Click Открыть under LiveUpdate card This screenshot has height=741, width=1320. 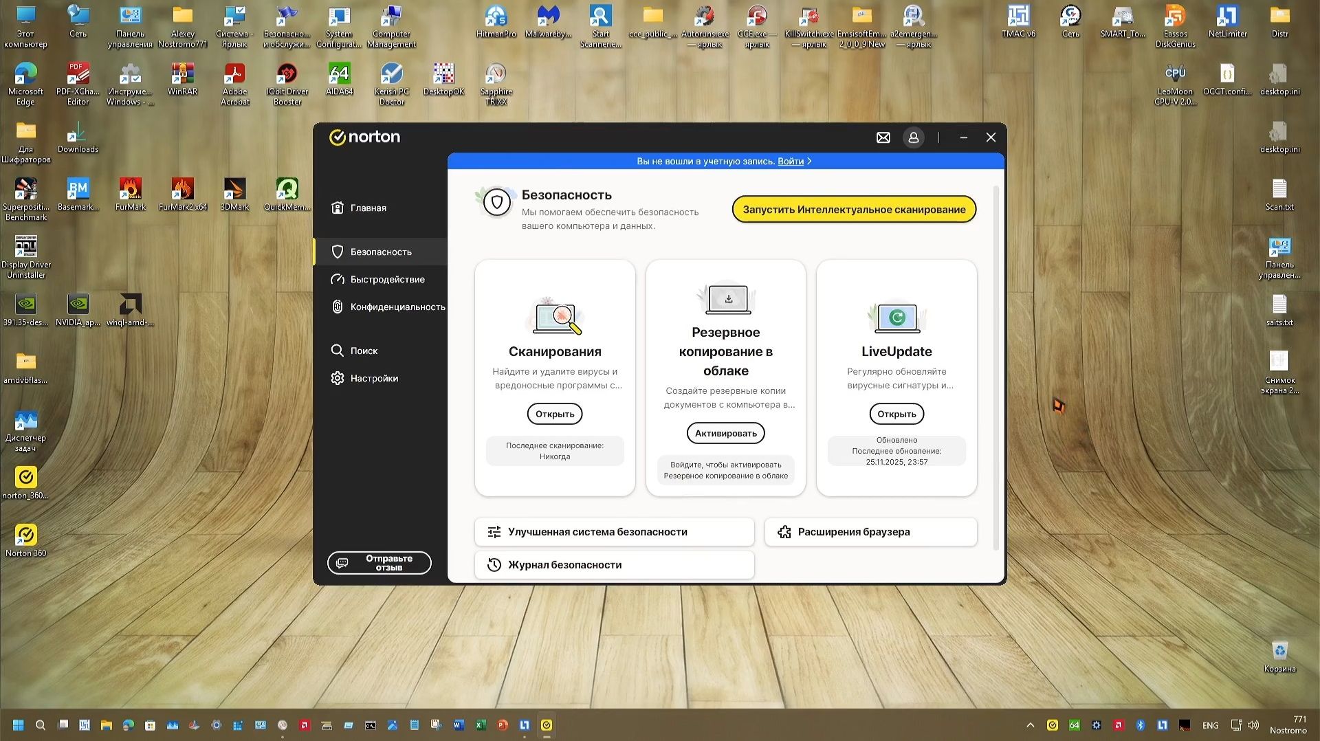pos(896,414)
